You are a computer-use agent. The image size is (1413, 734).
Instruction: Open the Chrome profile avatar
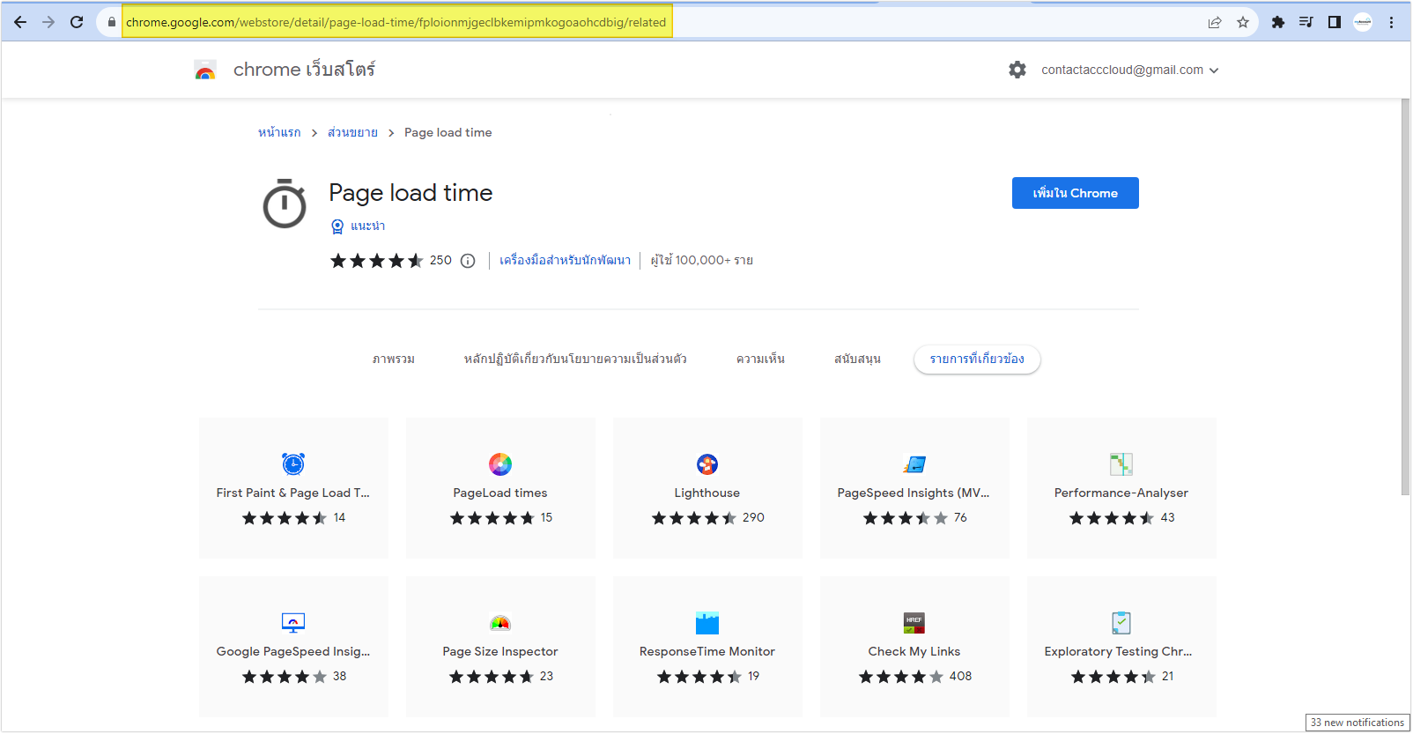pos(1363,22)
